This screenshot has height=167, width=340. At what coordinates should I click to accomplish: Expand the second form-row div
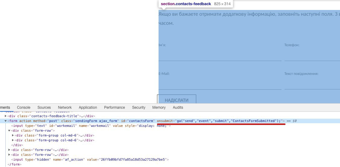[x=9, y=150]
